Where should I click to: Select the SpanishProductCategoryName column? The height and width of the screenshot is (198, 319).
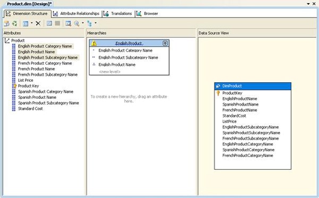click(248, 150)
